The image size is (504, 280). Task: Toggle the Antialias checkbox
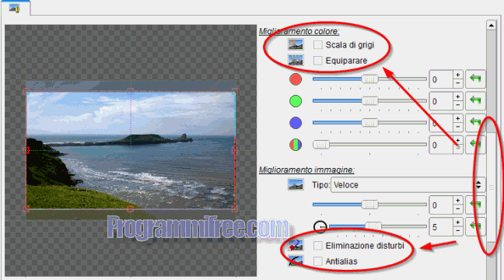(x=318, y=261)
